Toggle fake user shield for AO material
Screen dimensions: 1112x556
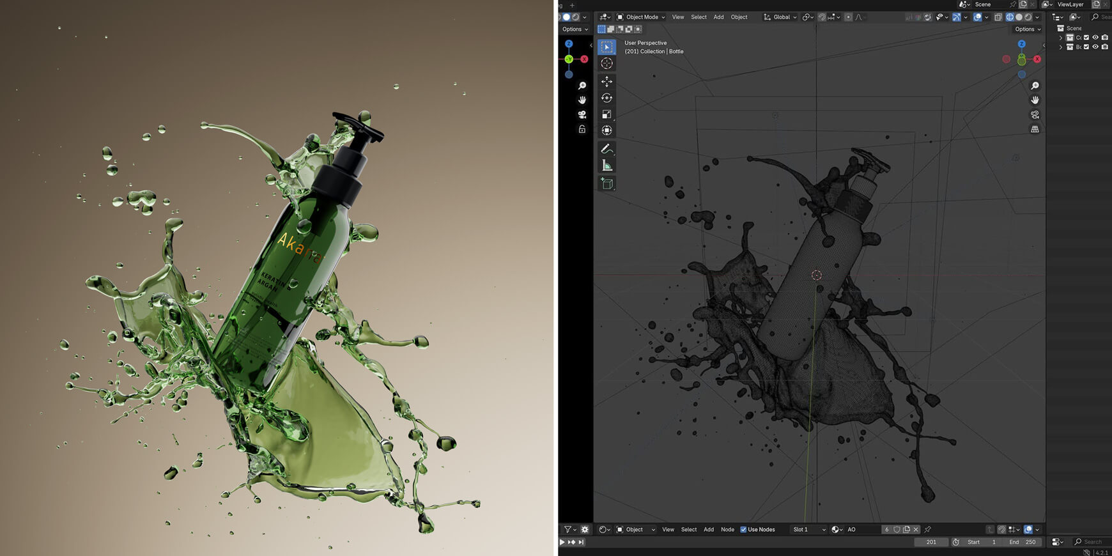point(897,529)
